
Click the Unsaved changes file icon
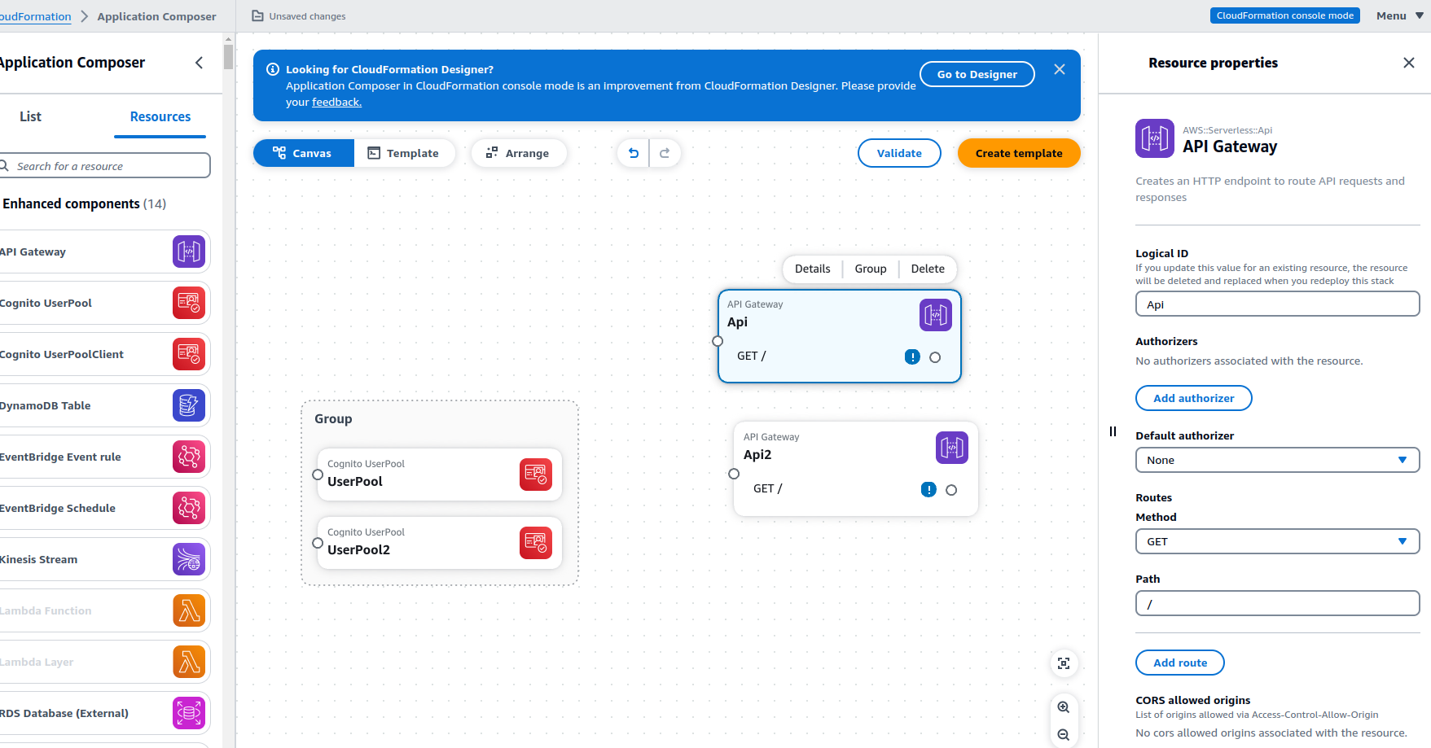coord(257,16)
